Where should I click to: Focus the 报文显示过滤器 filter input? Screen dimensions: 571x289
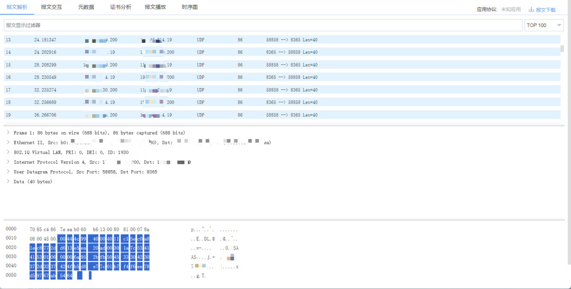pos(263,25)
